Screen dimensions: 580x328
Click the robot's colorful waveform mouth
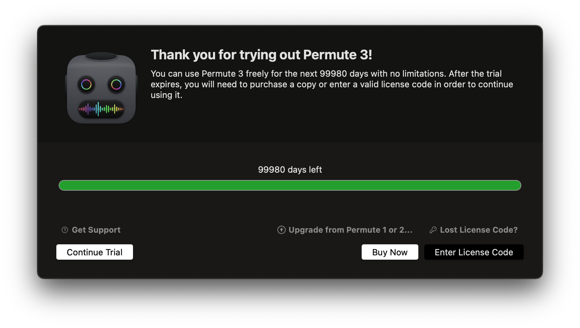[x=101, y=109]
